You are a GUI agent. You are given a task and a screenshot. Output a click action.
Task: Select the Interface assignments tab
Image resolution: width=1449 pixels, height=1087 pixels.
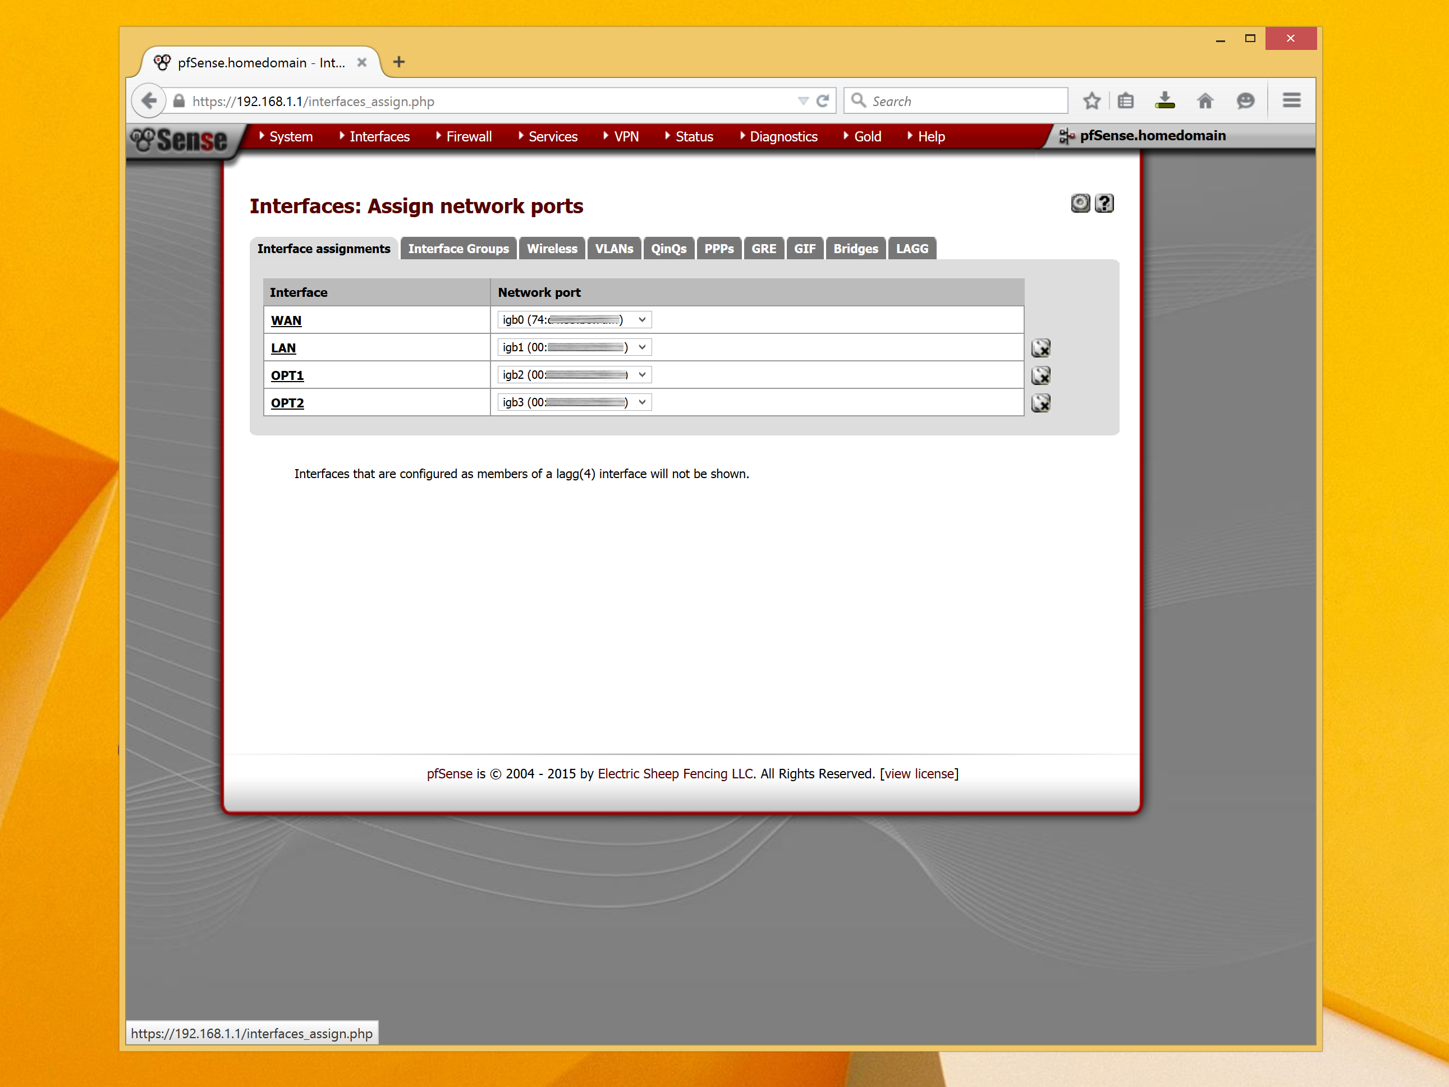324,249
